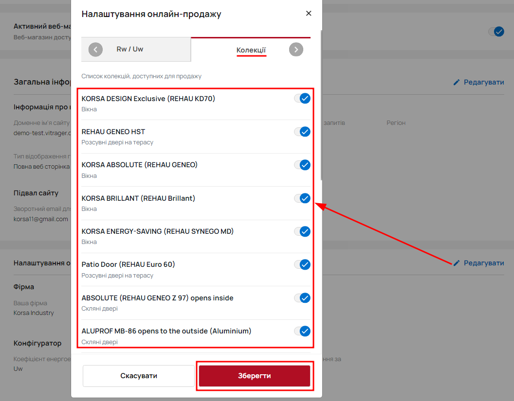Viewport: 514px width, 401px height.
Task: Toggle ALUPROF MB-86 opens to the outside
Action: (x=302, y=331)
